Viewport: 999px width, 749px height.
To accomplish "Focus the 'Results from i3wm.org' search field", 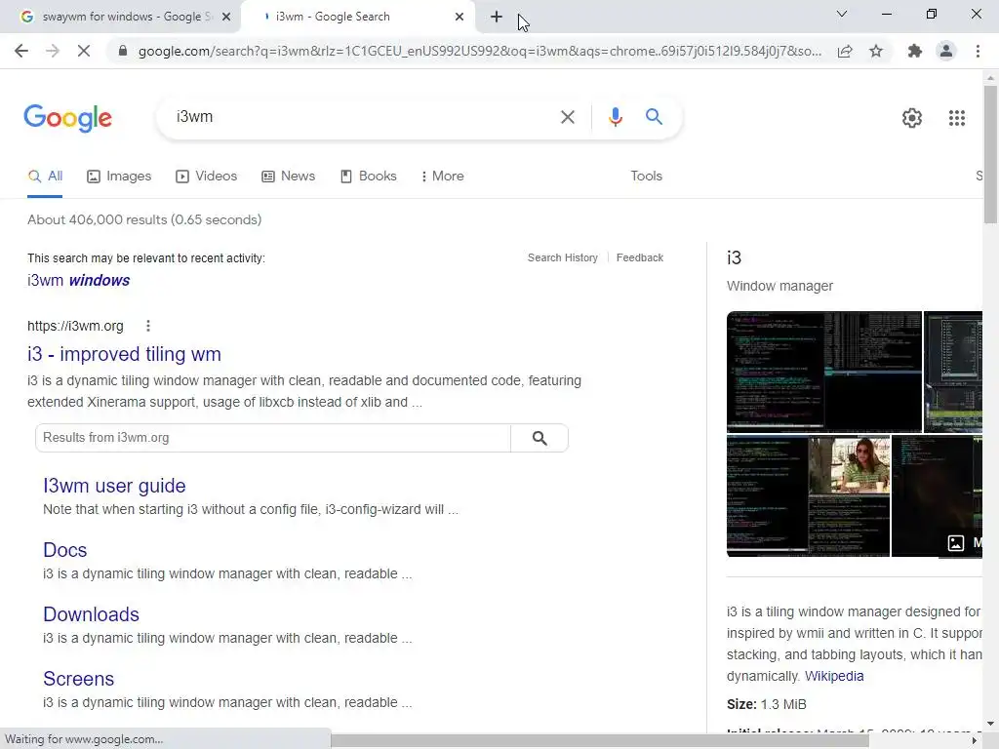I will (273, 438).
